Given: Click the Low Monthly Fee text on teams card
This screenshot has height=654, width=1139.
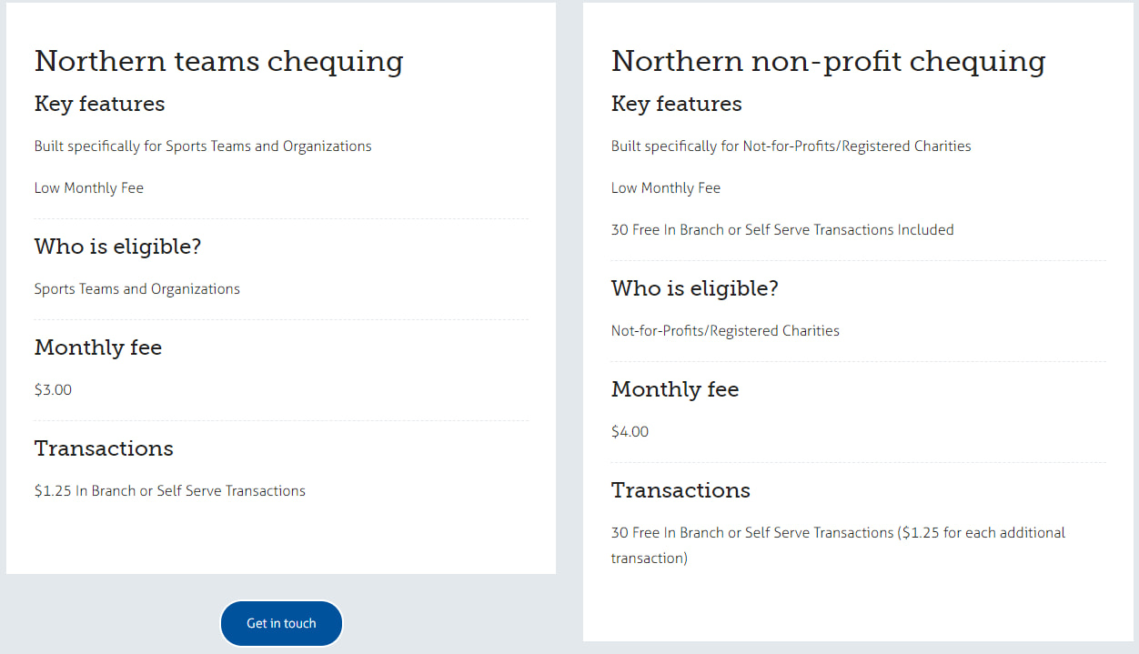Looking at the screenshot, I should 88,187.
